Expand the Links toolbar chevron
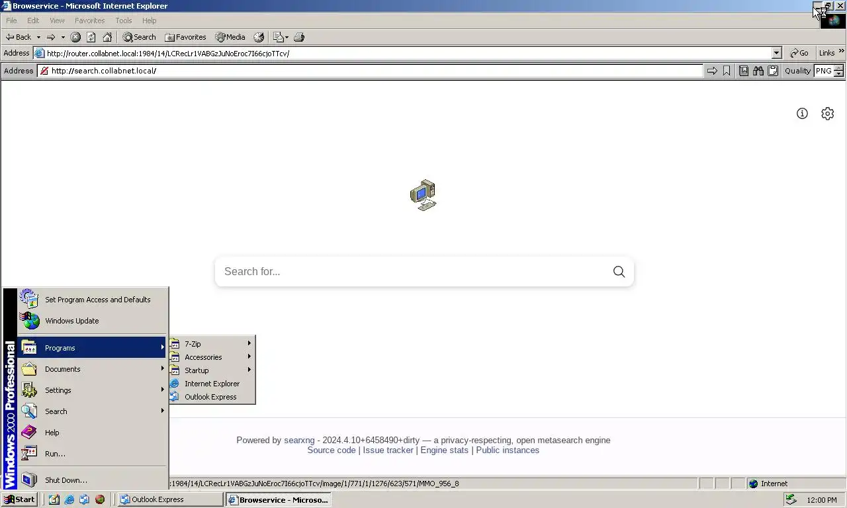Viewport: 847px width, 508px height. [x=842, y=52]
